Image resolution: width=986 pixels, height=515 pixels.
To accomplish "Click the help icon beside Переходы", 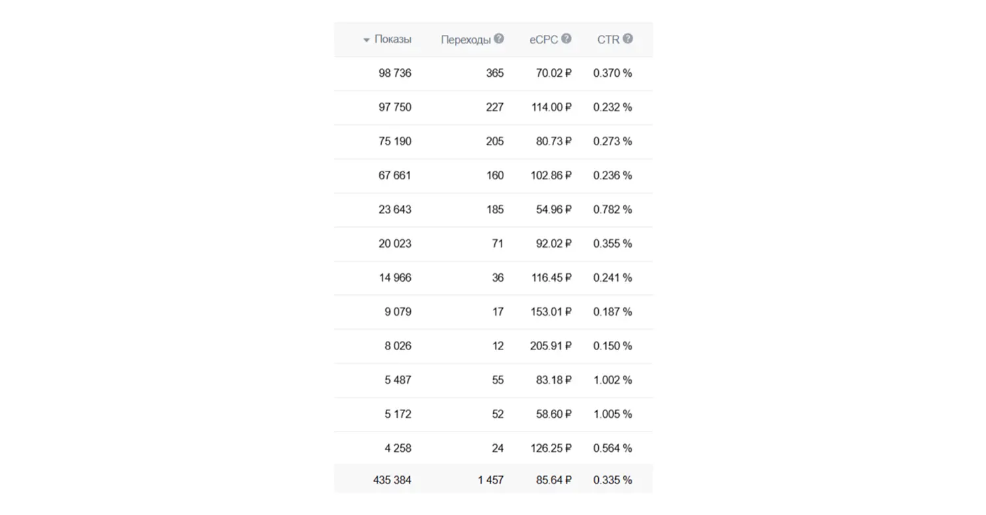I will (x=499, y=39).
